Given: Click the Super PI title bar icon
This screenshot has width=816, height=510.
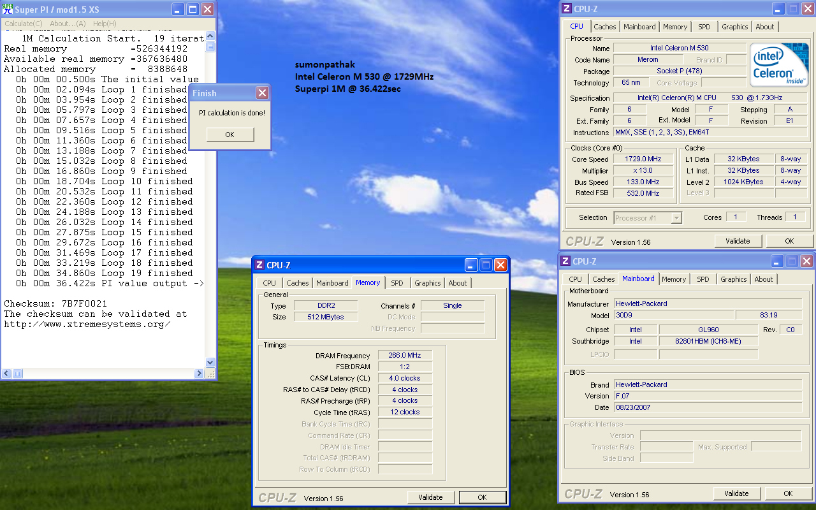Looking at the screenshot, I should pos(8,9).
